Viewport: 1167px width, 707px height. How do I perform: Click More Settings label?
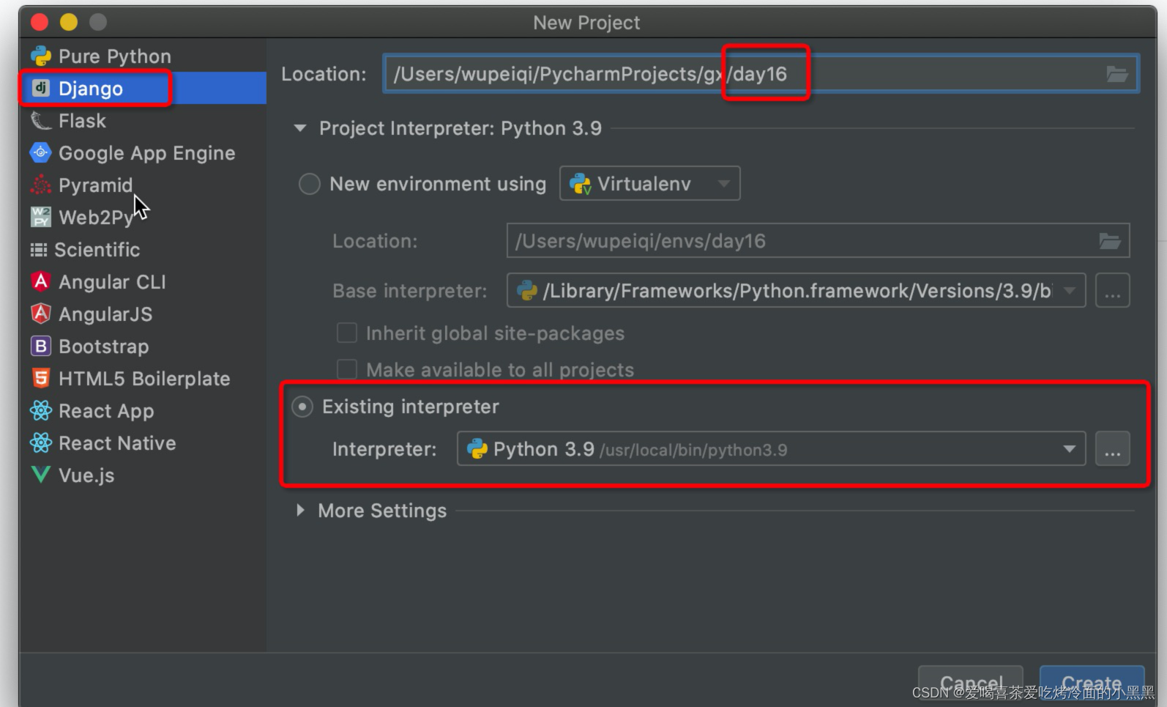pos(382,511)
